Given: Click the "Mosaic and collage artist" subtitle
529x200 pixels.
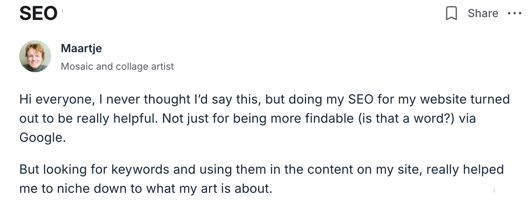Looking at the screenshot, I should click(x=117, y=66).
